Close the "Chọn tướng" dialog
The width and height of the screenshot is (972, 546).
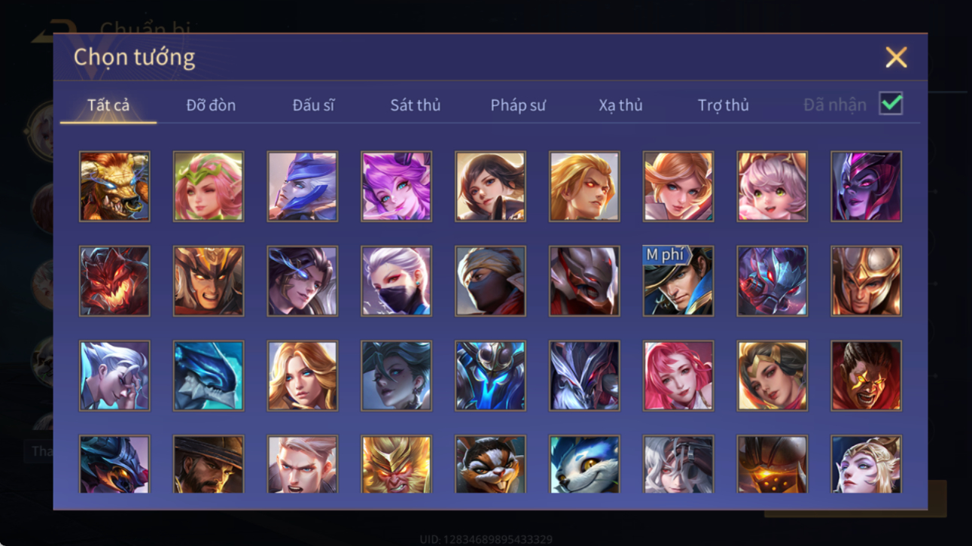(896, 57)
